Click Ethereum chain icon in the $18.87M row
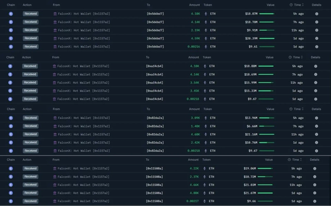 coord(11,14)
